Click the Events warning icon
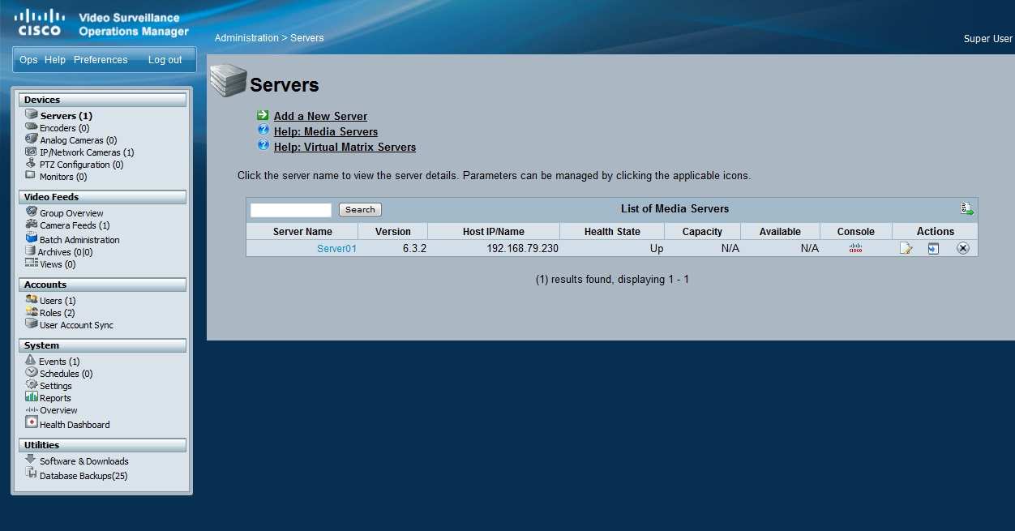Screen dimensions: 1015x531 pos(31,360)
